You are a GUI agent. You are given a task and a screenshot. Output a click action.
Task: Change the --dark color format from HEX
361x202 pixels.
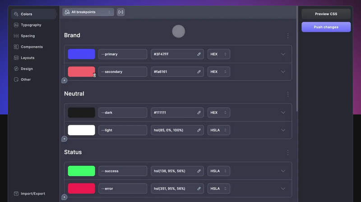click(218, 113)
